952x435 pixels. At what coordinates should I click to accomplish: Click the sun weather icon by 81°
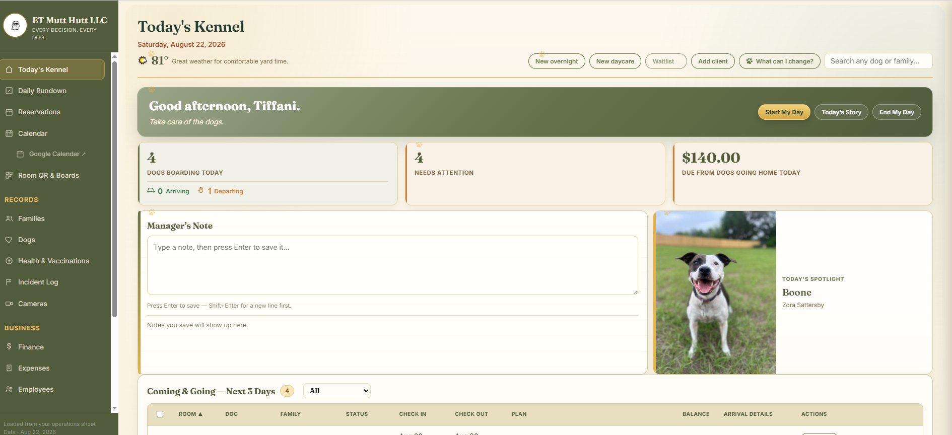[143, 60]
